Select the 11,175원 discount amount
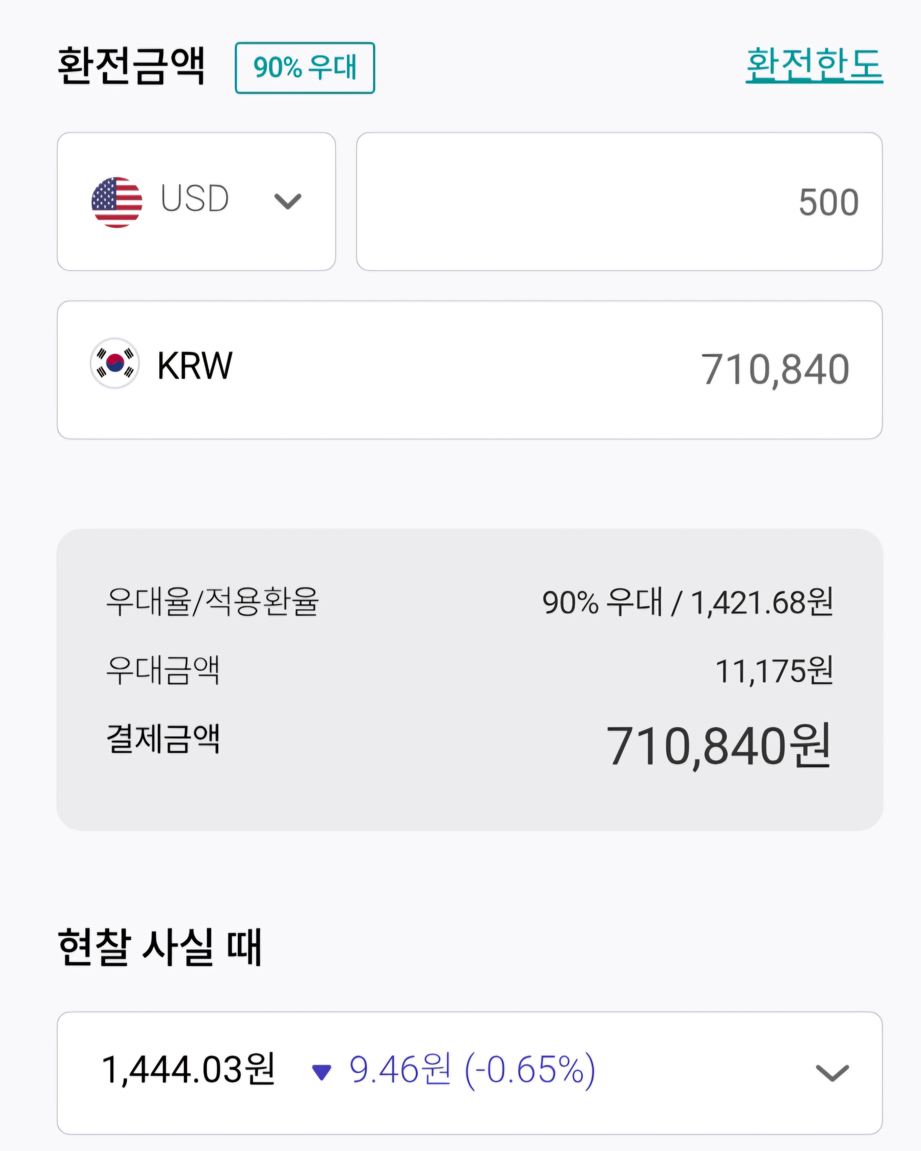The height and width of the screenshot is (1151, 921). [774, 671]
